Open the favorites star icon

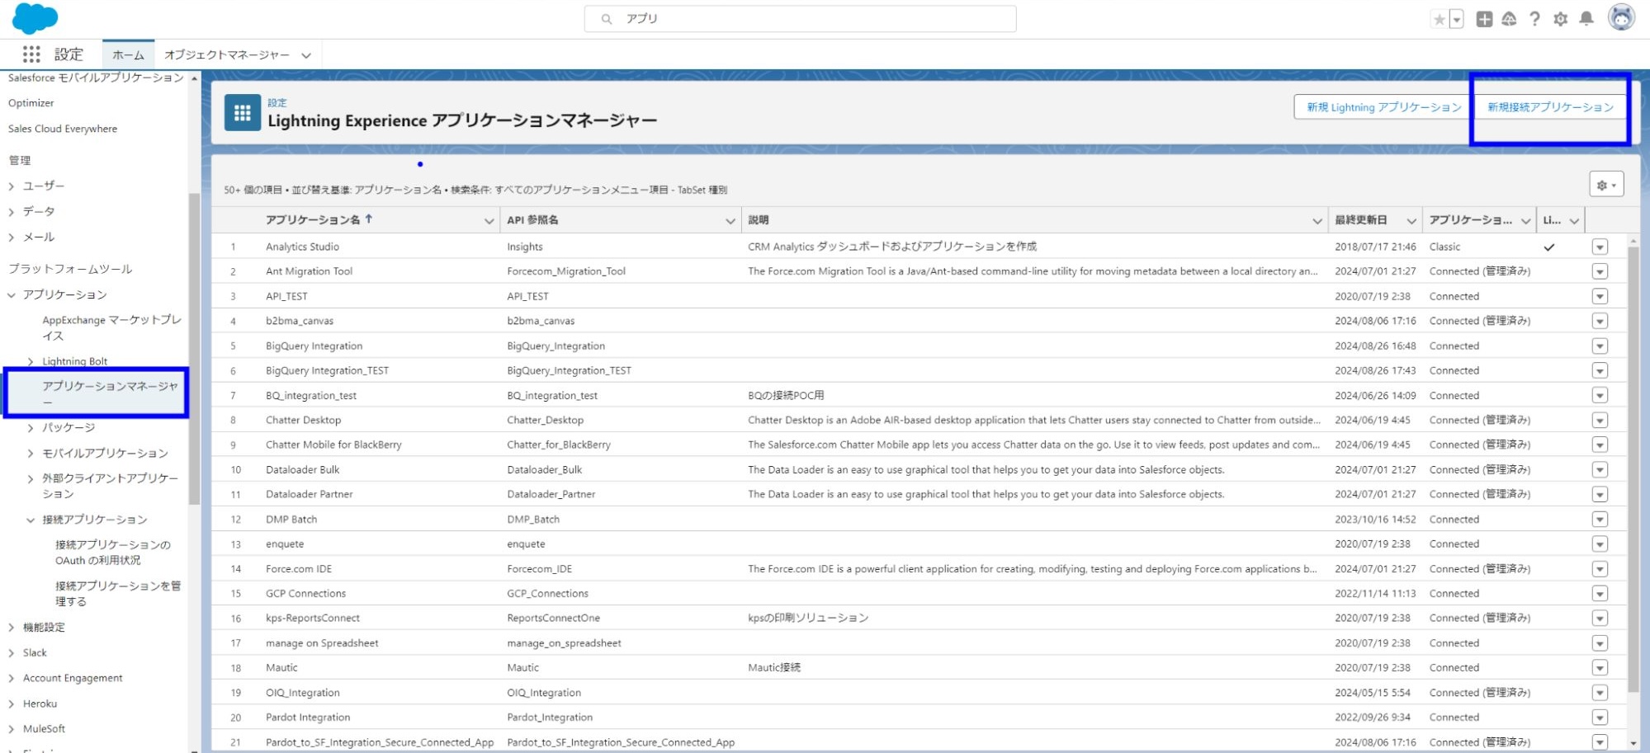[x=1439, y=19]
